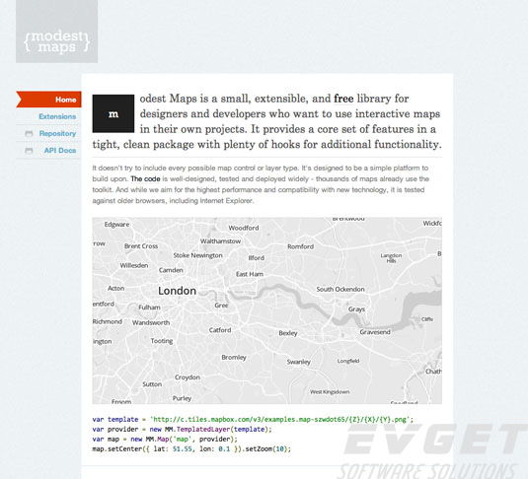The width and height of the screenshot is (528, 479).
Task: Click Bromley on the map
Action: pyautogui.click(x=234, y=357)
